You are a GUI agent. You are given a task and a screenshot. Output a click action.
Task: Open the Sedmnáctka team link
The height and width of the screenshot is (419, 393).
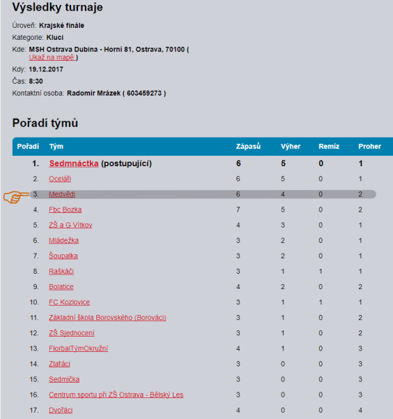pyautogui.click(x=74, y=163)
